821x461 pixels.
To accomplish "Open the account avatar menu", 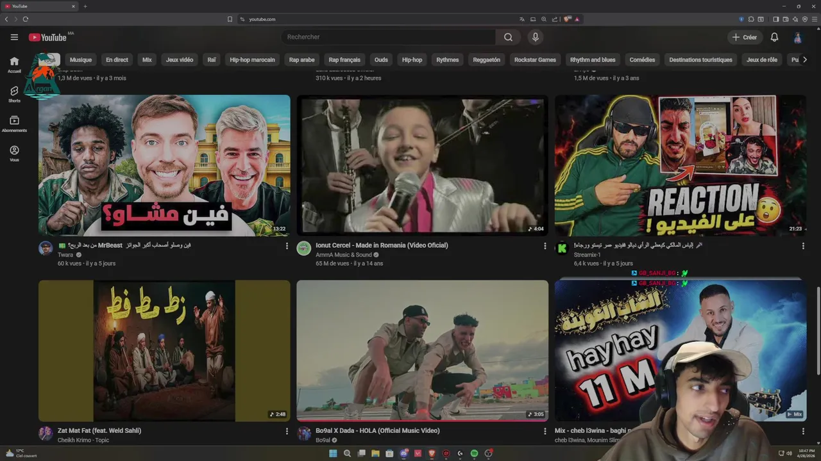I will point(797,37).
